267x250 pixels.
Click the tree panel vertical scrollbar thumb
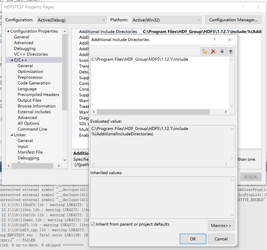point(65,72)
